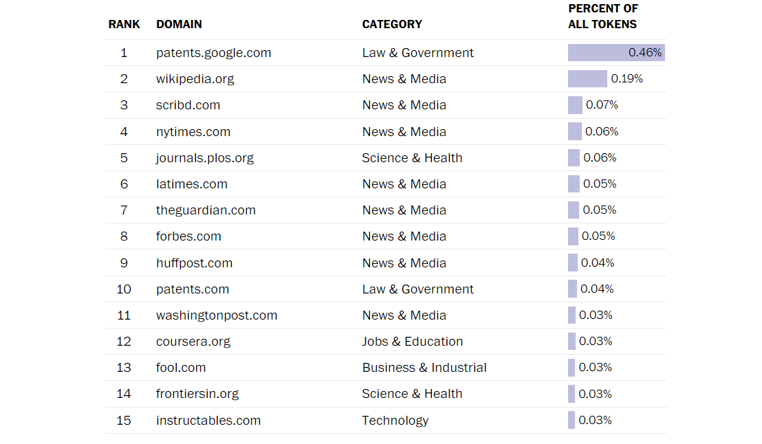
Task: Click fool.com's Business & Industrial category
Action: pos(424,368)
